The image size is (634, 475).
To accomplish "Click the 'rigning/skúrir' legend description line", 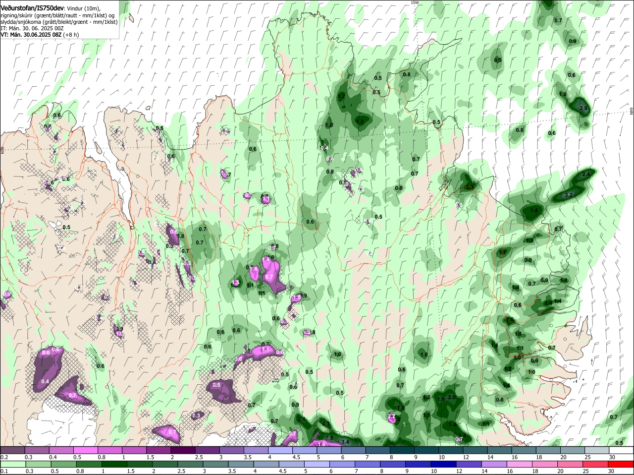I will coord(58,15).
